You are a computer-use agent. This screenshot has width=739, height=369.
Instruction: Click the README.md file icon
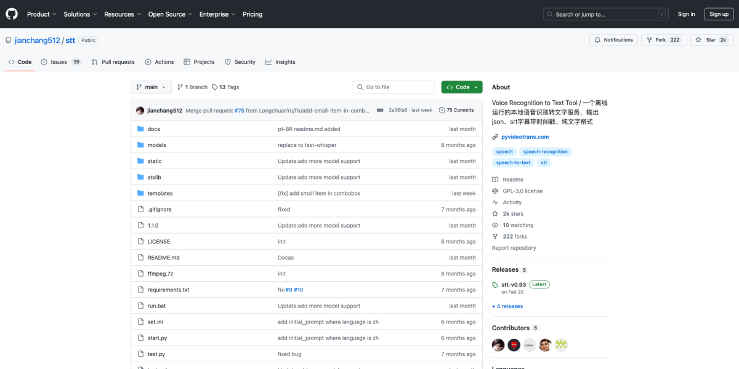click(x=140, y=258)
